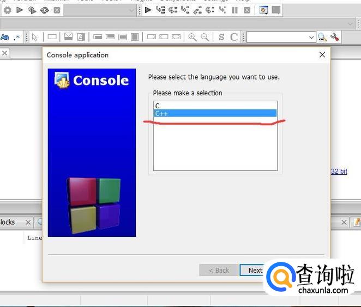The image size is (361, 307).
Task: Toggle the Match case (Aa) icon
Action: tap(4, 37)
